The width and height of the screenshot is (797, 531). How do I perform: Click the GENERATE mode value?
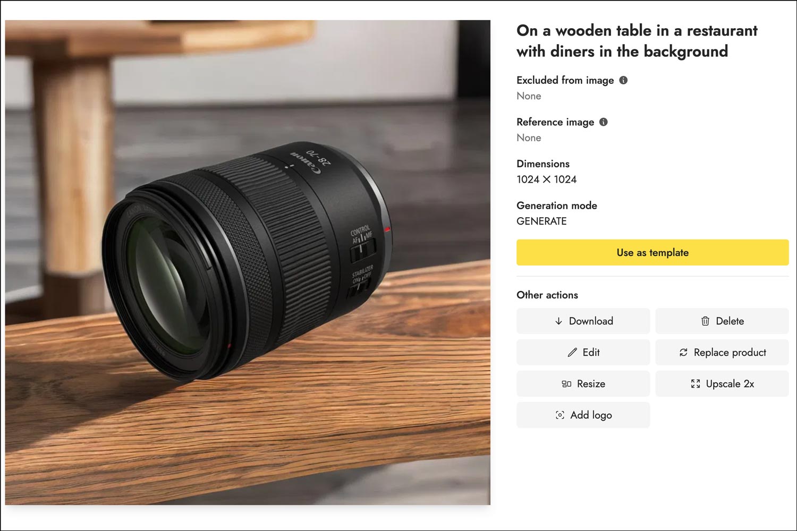pyautogui.click(x=541, y=221)
